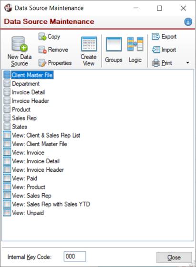Open the Logic tool
This screenshot has width=196, height=267.
click(x=135, y=50)
